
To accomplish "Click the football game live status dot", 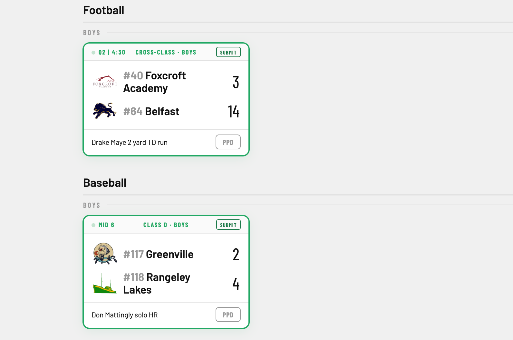I will tap(93, 53).
